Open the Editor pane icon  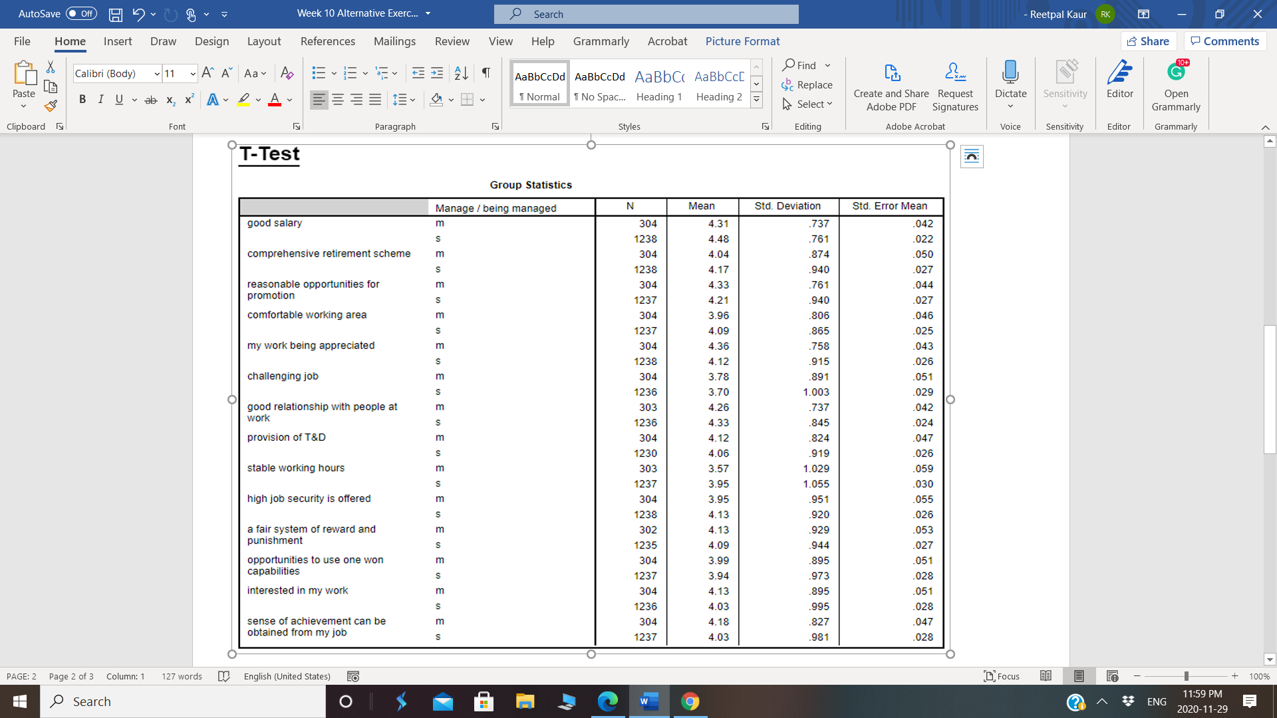coord(1119,80)
